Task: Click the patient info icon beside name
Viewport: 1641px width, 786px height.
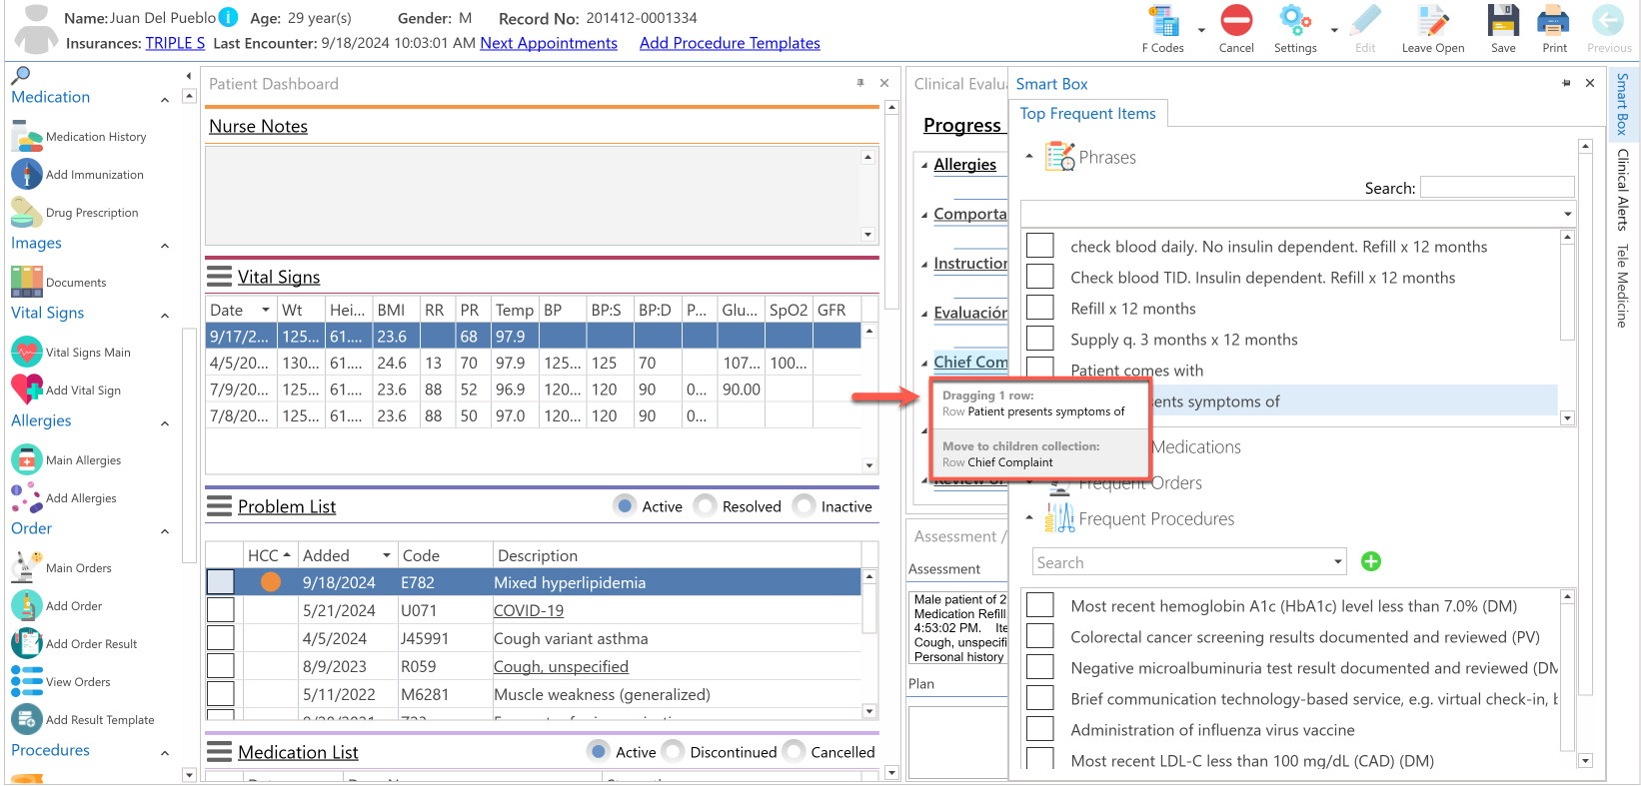Action: tap(228, 17)
